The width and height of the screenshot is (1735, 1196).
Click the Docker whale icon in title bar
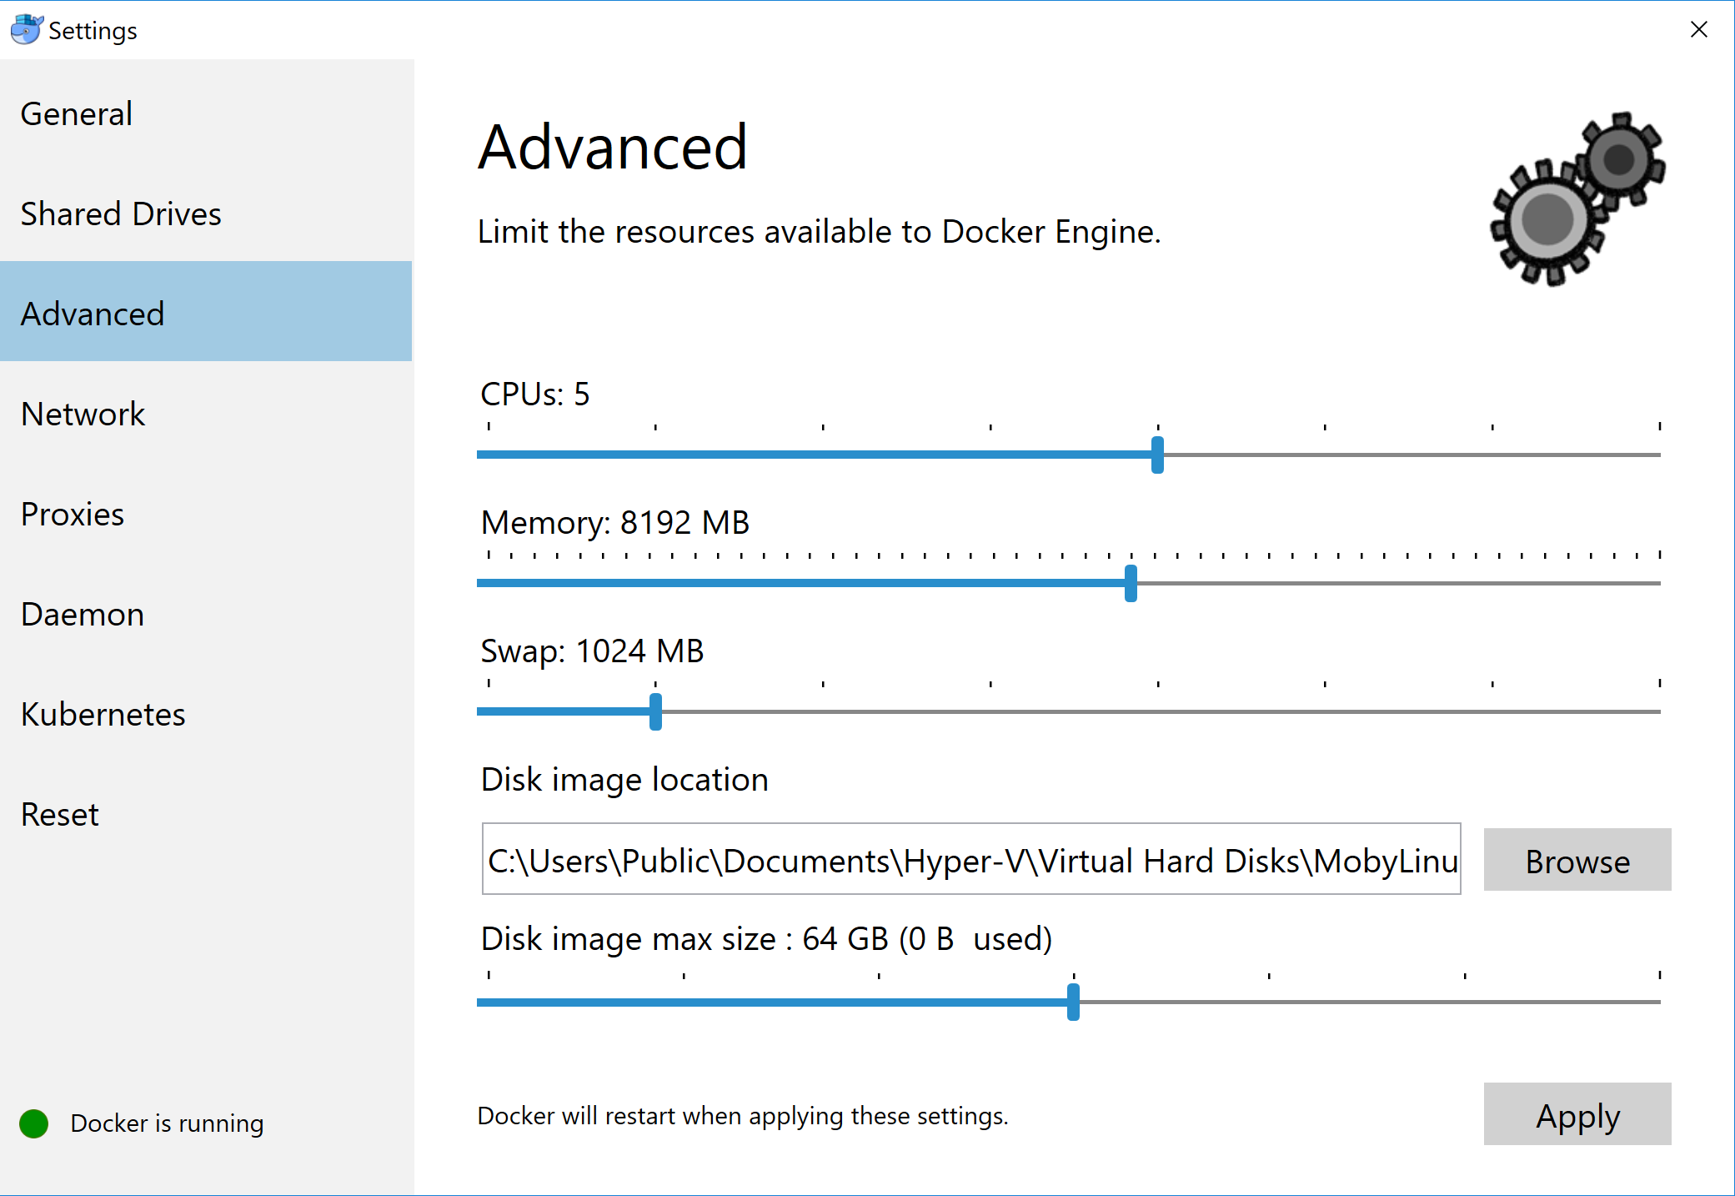(x=26, y=30)
